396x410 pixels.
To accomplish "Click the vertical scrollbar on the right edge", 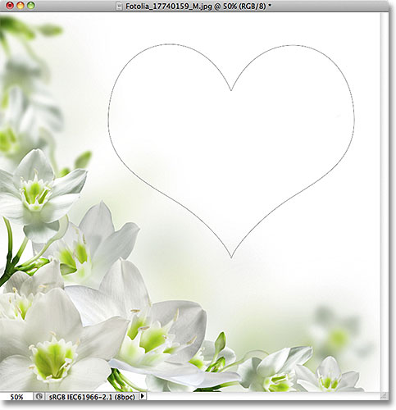I will tap(385, 203).
